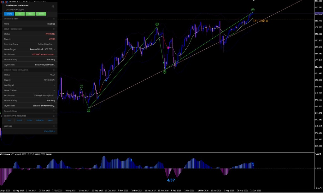
Task: Click the "ReversalWatch | 160.723" target value
Action: 43,49
